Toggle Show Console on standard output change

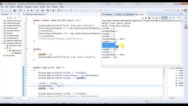point(163,18)
